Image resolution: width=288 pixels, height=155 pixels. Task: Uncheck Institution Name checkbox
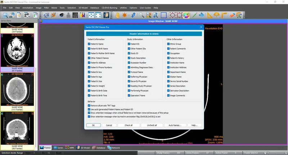point(168,63)
